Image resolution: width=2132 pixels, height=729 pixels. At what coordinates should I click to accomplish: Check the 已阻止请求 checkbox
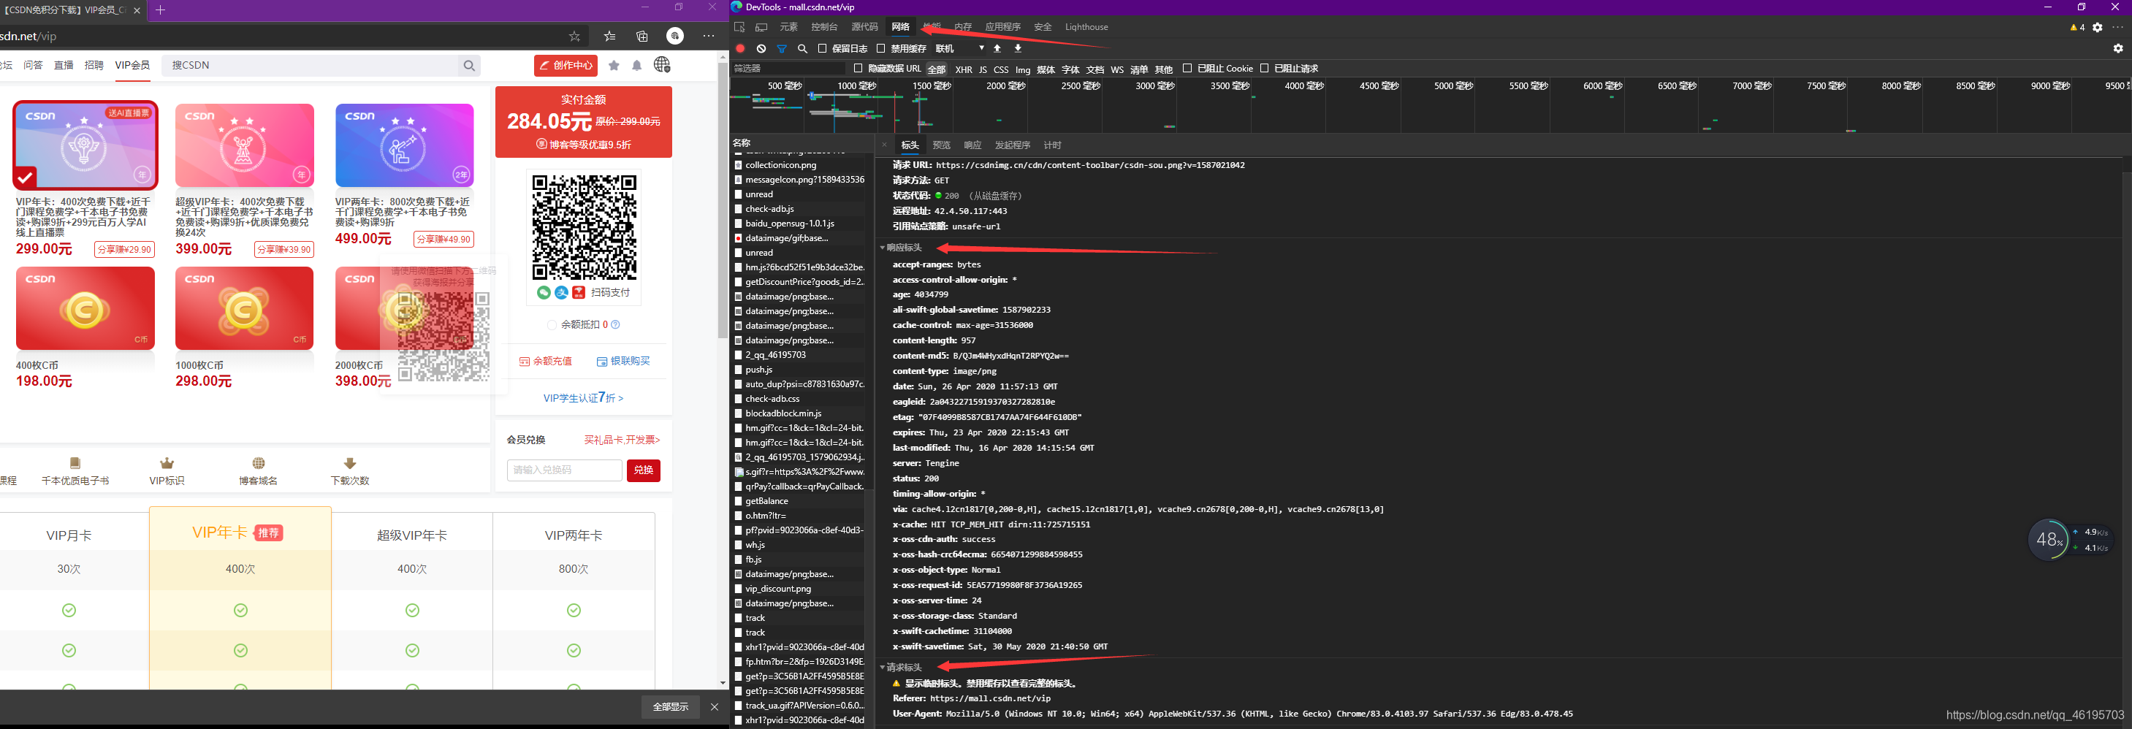[x=1264, y=69]
